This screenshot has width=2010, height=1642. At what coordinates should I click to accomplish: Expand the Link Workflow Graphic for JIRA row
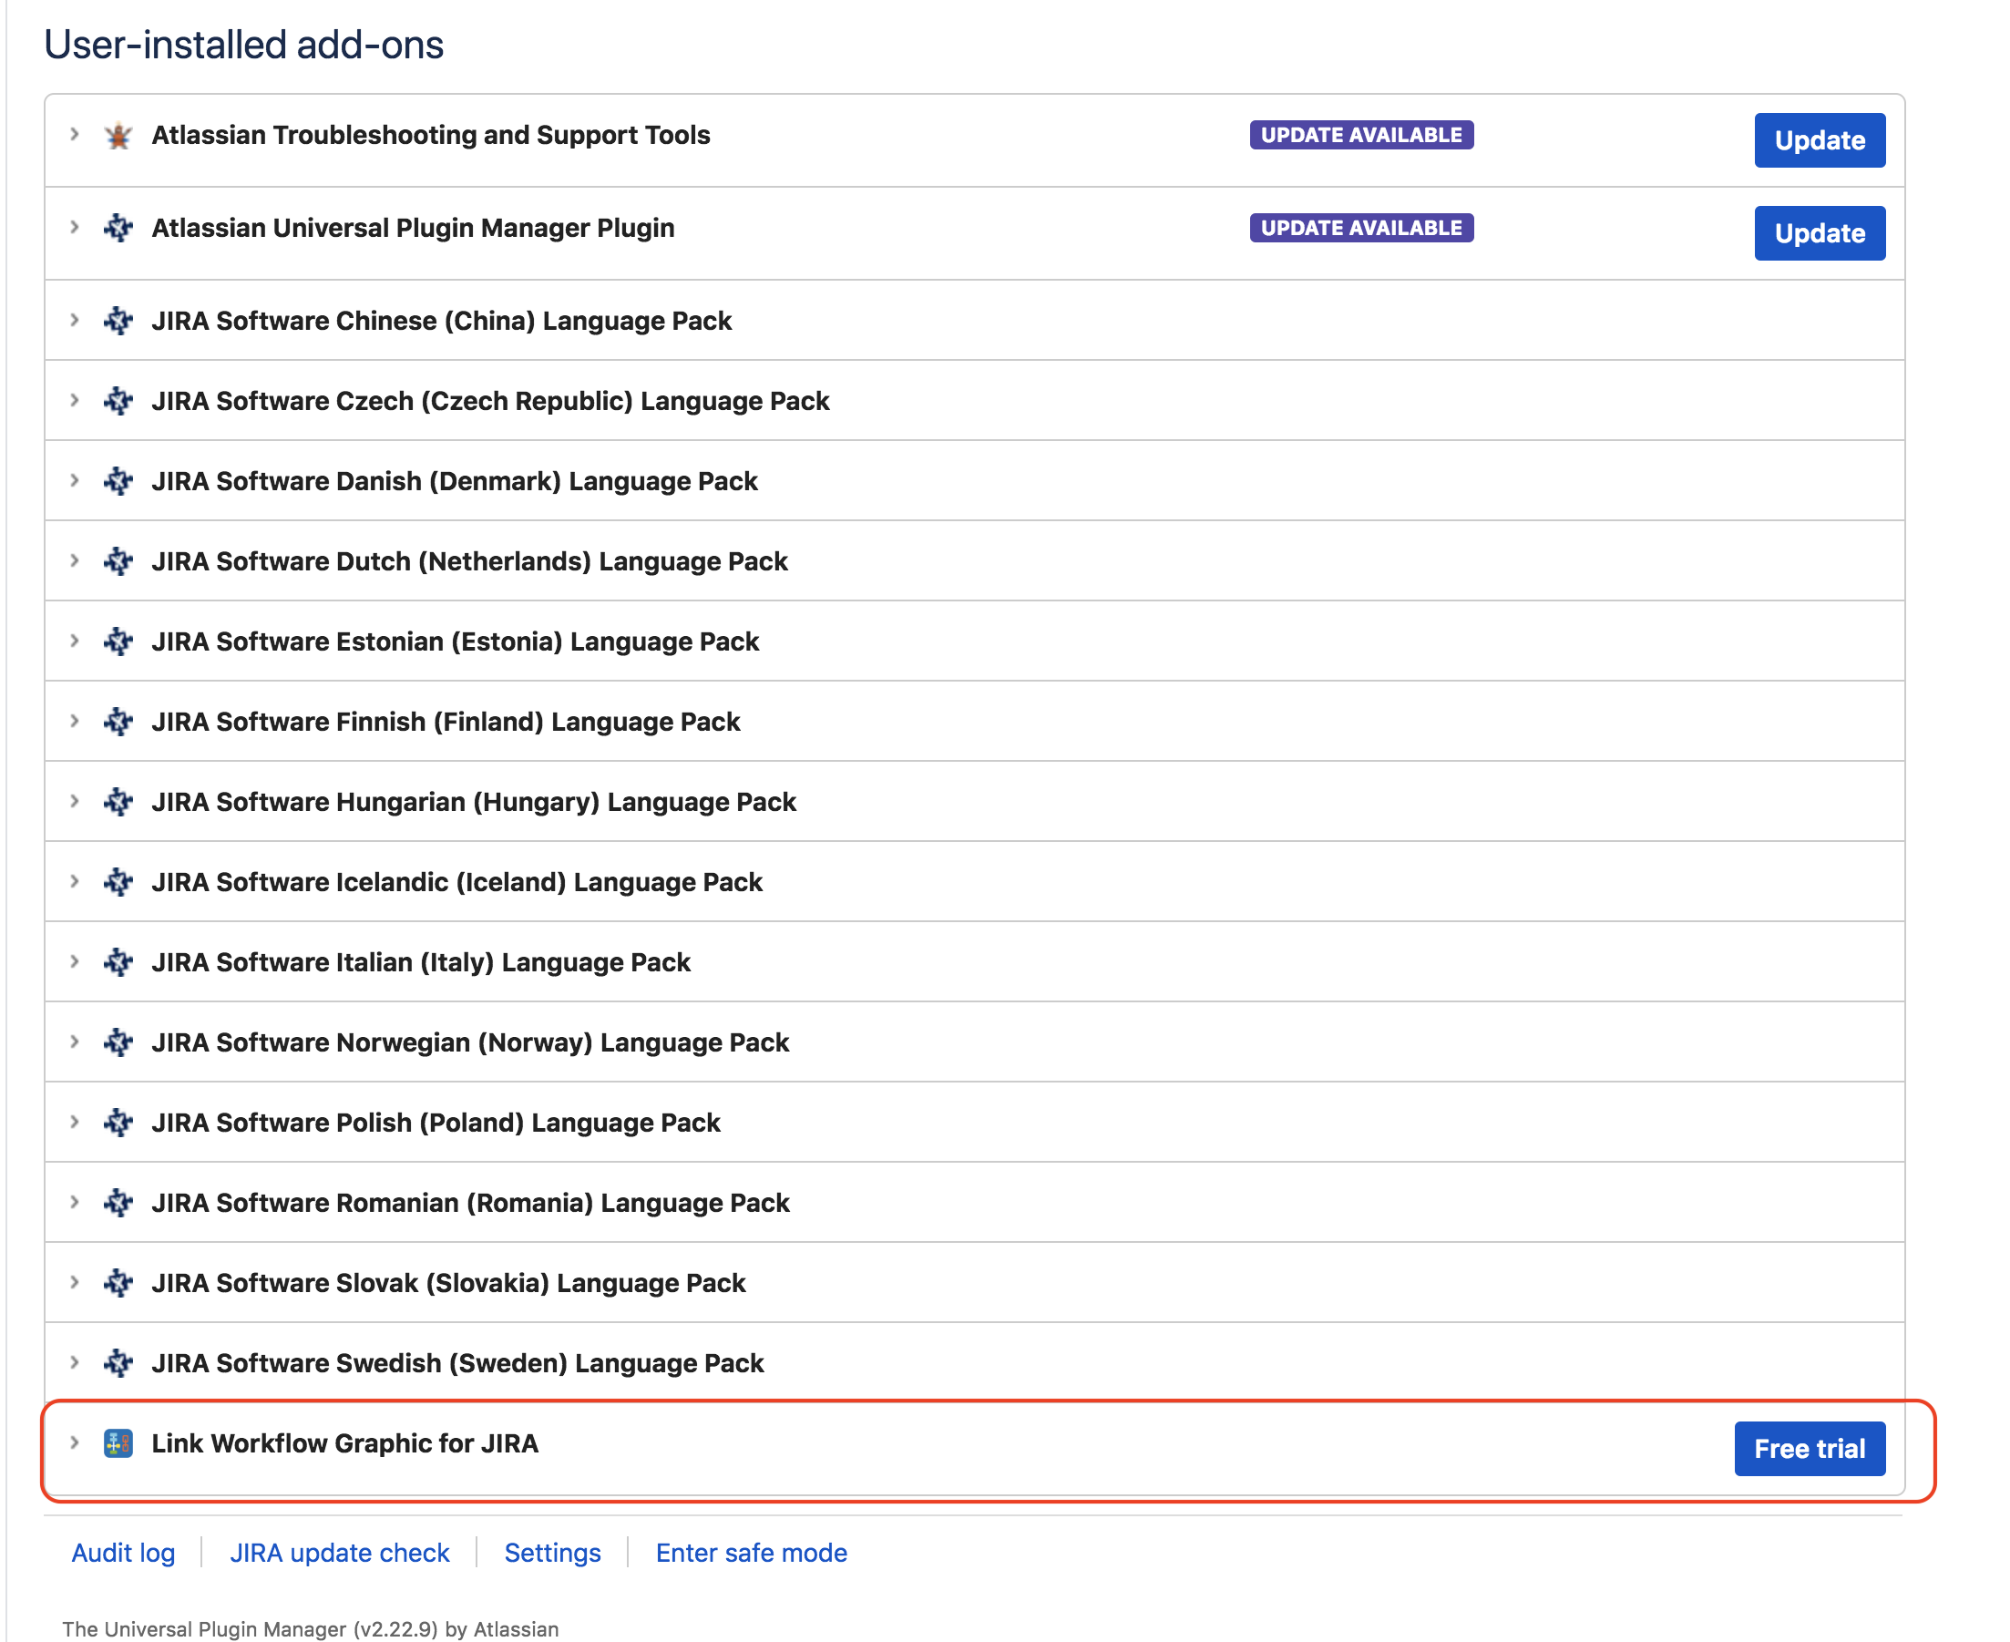(x=75, y=1443)
